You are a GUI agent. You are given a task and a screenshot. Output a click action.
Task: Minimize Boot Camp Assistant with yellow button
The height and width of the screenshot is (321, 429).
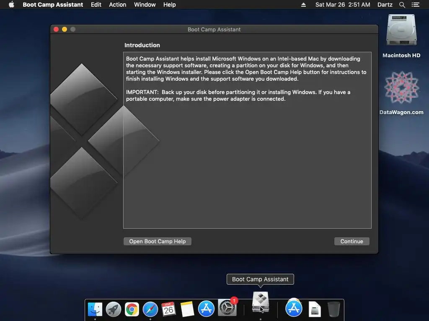[x=65, y=29]
